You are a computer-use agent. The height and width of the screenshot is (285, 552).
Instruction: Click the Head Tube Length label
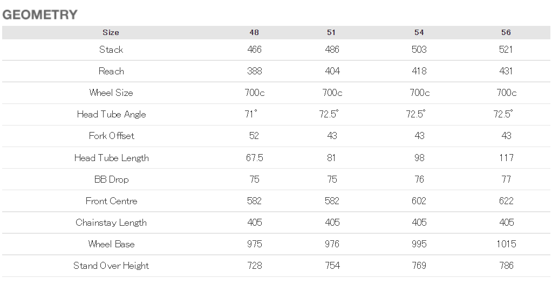pos(111,158)
